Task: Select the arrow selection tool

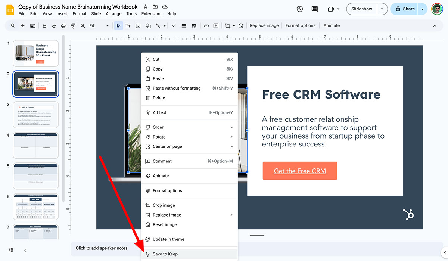Action: point(118,25)
